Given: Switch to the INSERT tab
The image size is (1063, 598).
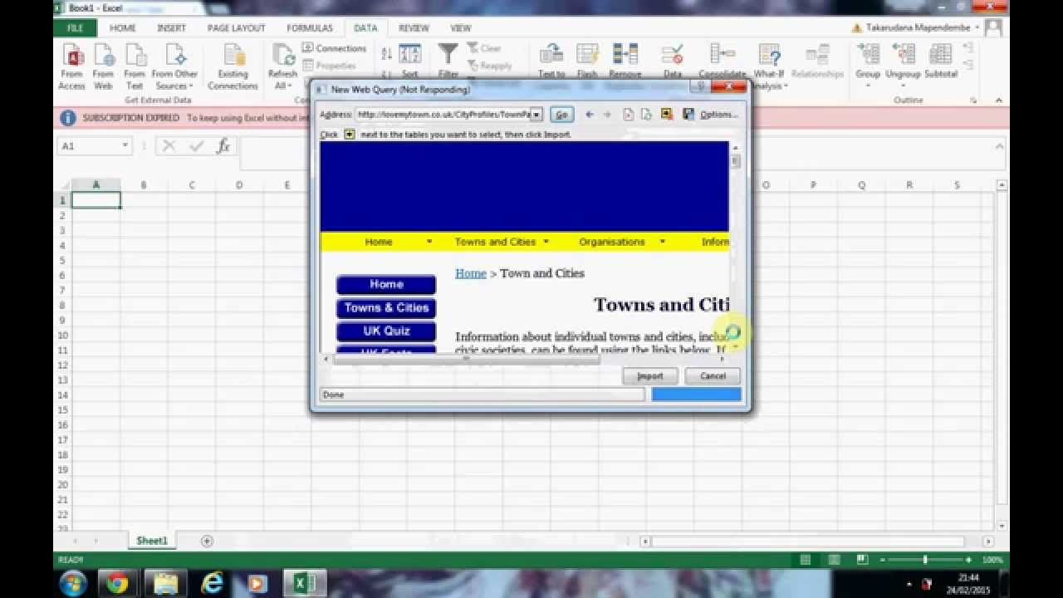Looking at the screenshot, I should [172, 28].
